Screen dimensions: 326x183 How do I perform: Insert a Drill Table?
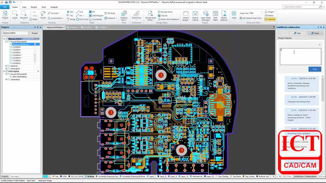click(215, 16)
